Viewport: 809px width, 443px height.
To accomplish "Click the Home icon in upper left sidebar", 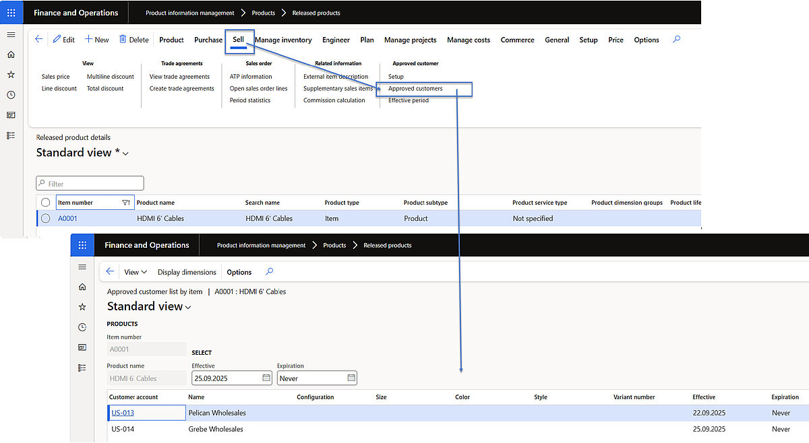I will [11, 55].
